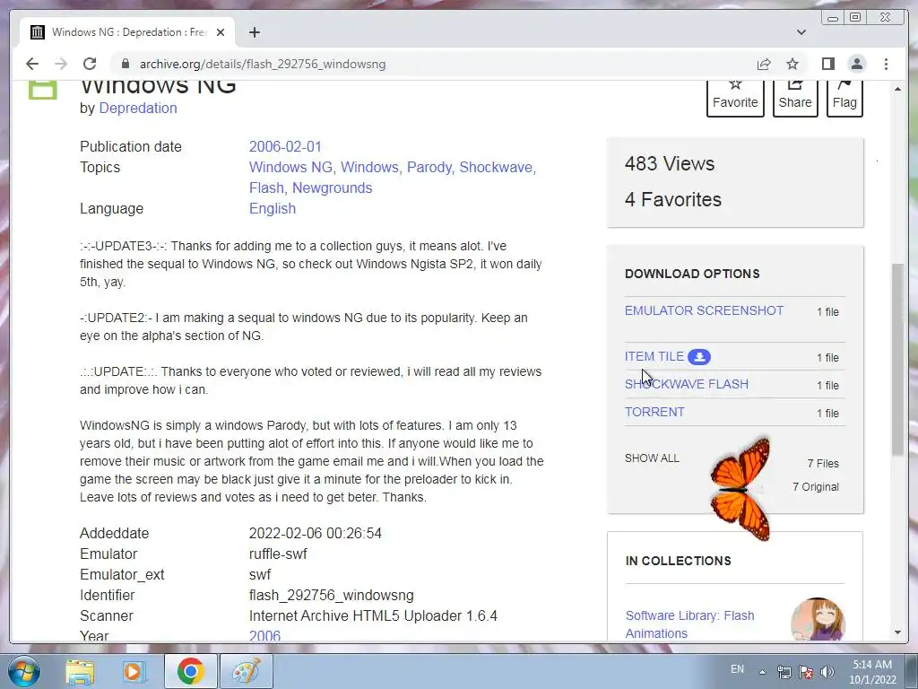Open the 2006-02-01 publication date link

(x=285, y=146)
